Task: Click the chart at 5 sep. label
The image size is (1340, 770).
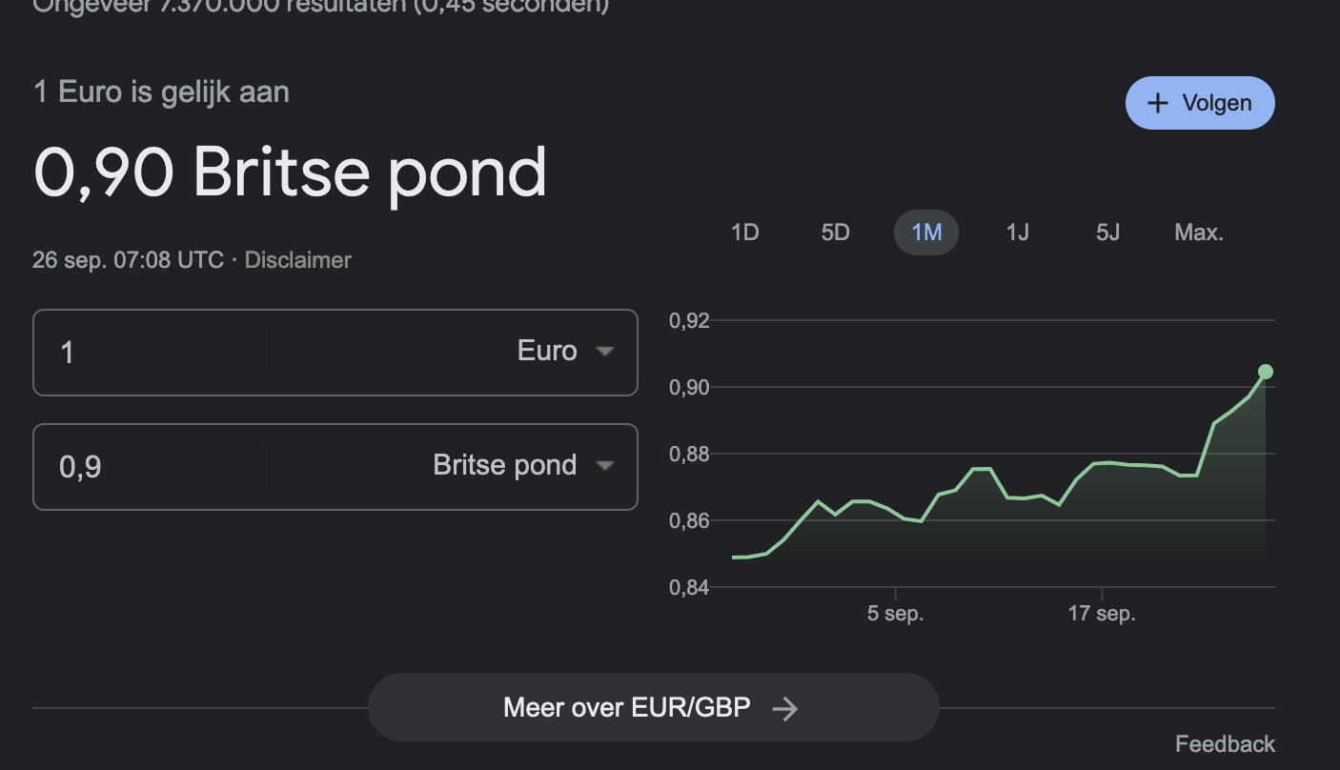Action: point(895,614)
